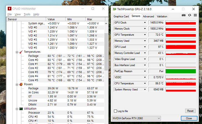The image size is (202, 124).
Task: Open the View menu in HWMonitor
Action: point(18,14)
